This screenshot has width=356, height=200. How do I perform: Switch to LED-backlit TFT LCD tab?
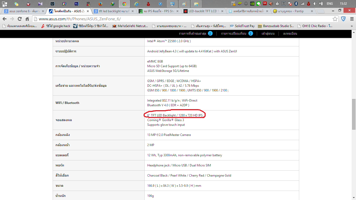pos(203,11)
